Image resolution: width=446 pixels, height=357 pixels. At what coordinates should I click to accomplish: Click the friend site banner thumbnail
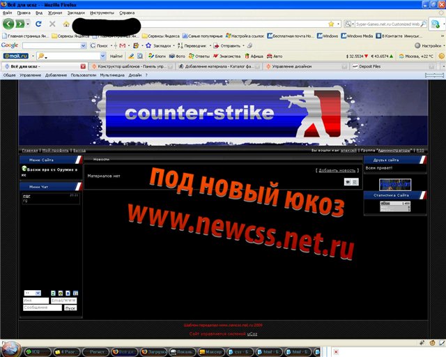pyautogui.click(x=395, y=185)
